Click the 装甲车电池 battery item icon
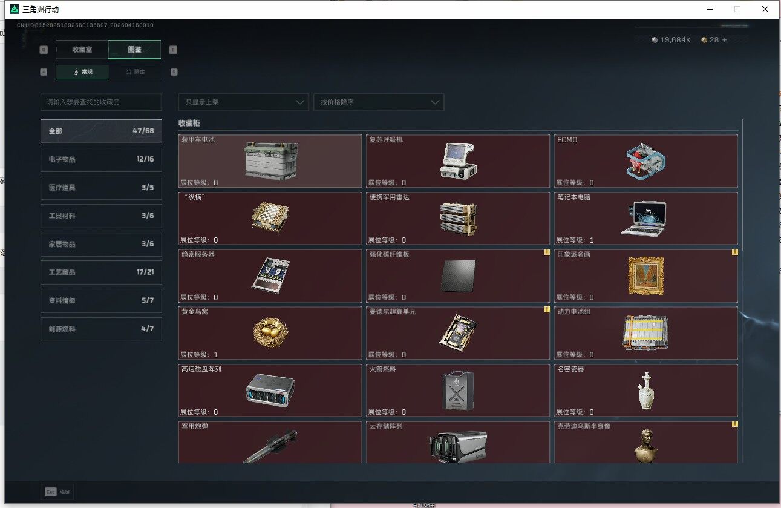The width and height of the screenshot is (781, 508). [270, 160]
